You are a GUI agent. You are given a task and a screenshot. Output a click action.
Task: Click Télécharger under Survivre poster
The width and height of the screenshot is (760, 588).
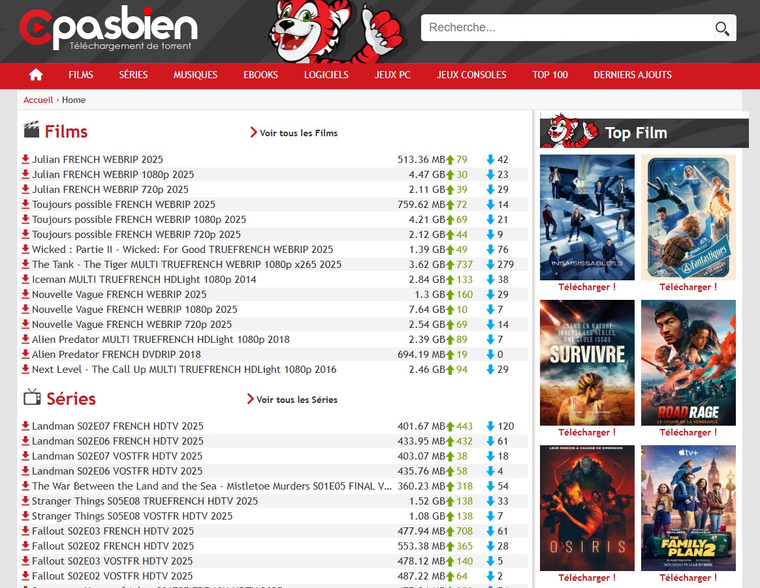(x=587, y=432)
